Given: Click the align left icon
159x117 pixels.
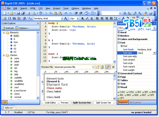Looking at the screenshot, I should point(97,18).
